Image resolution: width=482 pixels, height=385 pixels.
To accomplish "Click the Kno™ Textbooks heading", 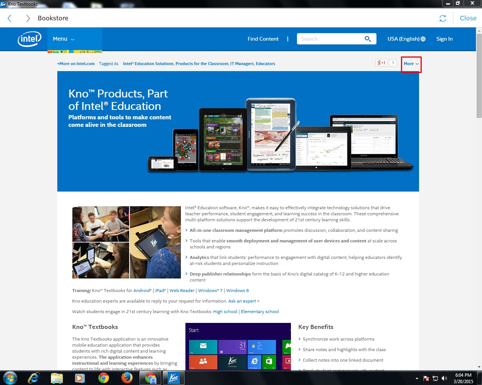I will [x=95, y=327].
